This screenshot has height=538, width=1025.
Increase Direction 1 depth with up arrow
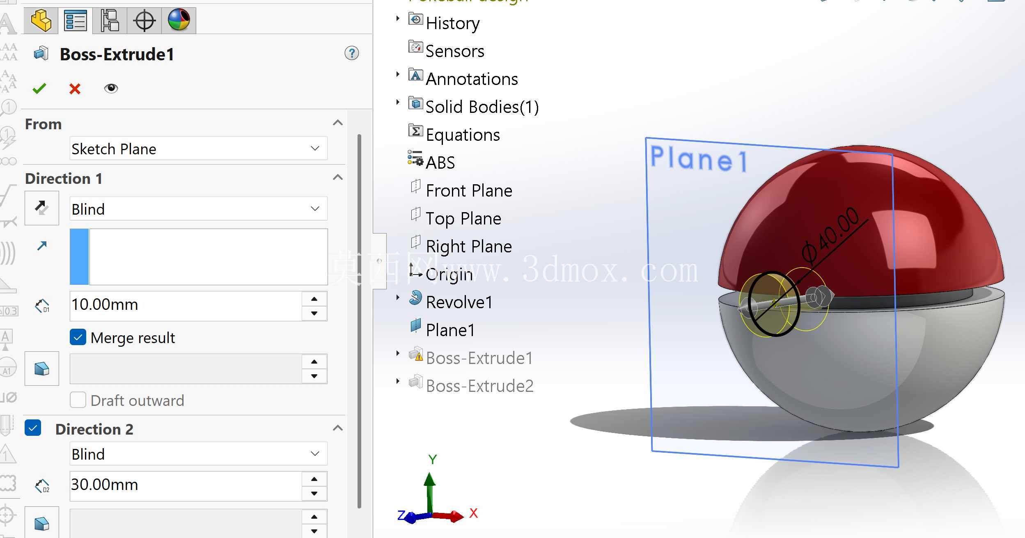(x=314, y=299)
